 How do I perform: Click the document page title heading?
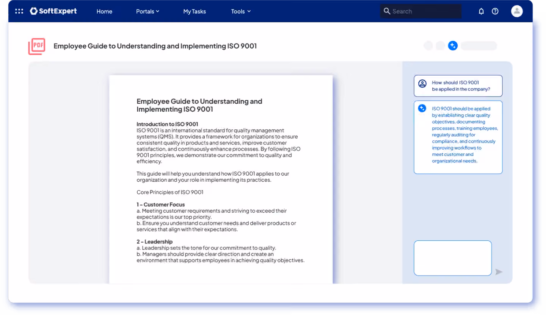point(199,105)
